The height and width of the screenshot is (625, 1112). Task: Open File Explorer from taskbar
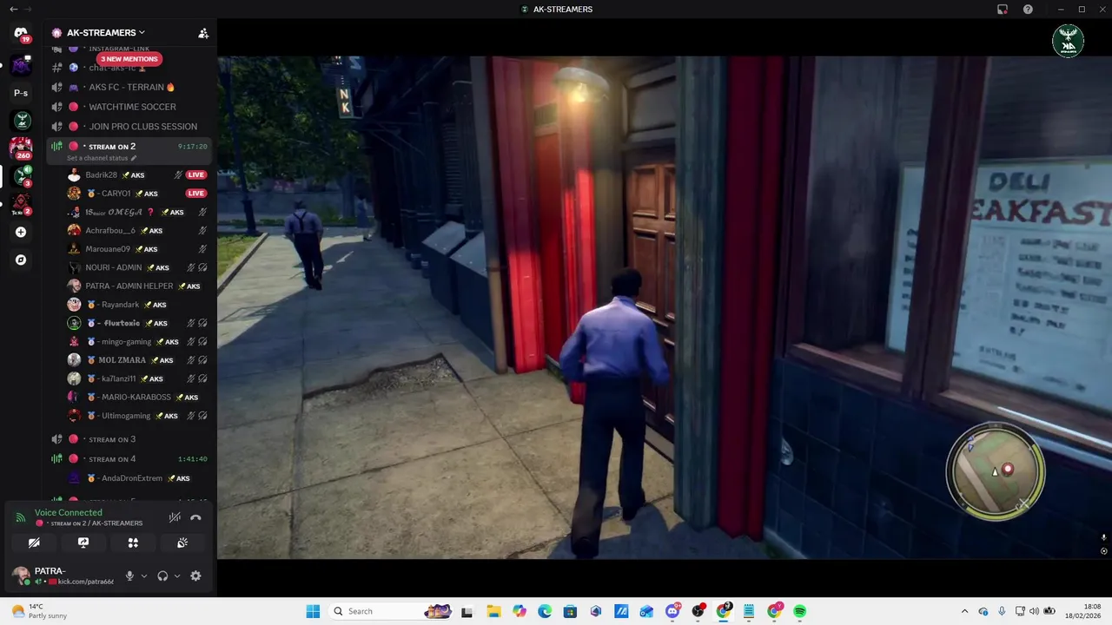(x=493, y=611)
